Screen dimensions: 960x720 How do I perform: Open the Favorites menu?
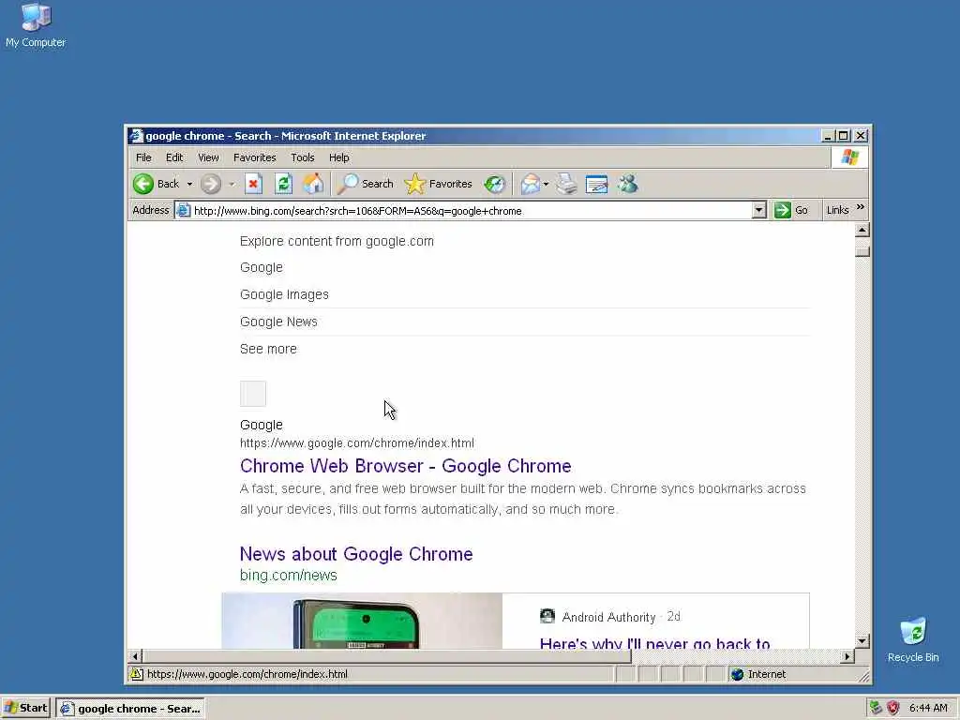click(255, 157)
